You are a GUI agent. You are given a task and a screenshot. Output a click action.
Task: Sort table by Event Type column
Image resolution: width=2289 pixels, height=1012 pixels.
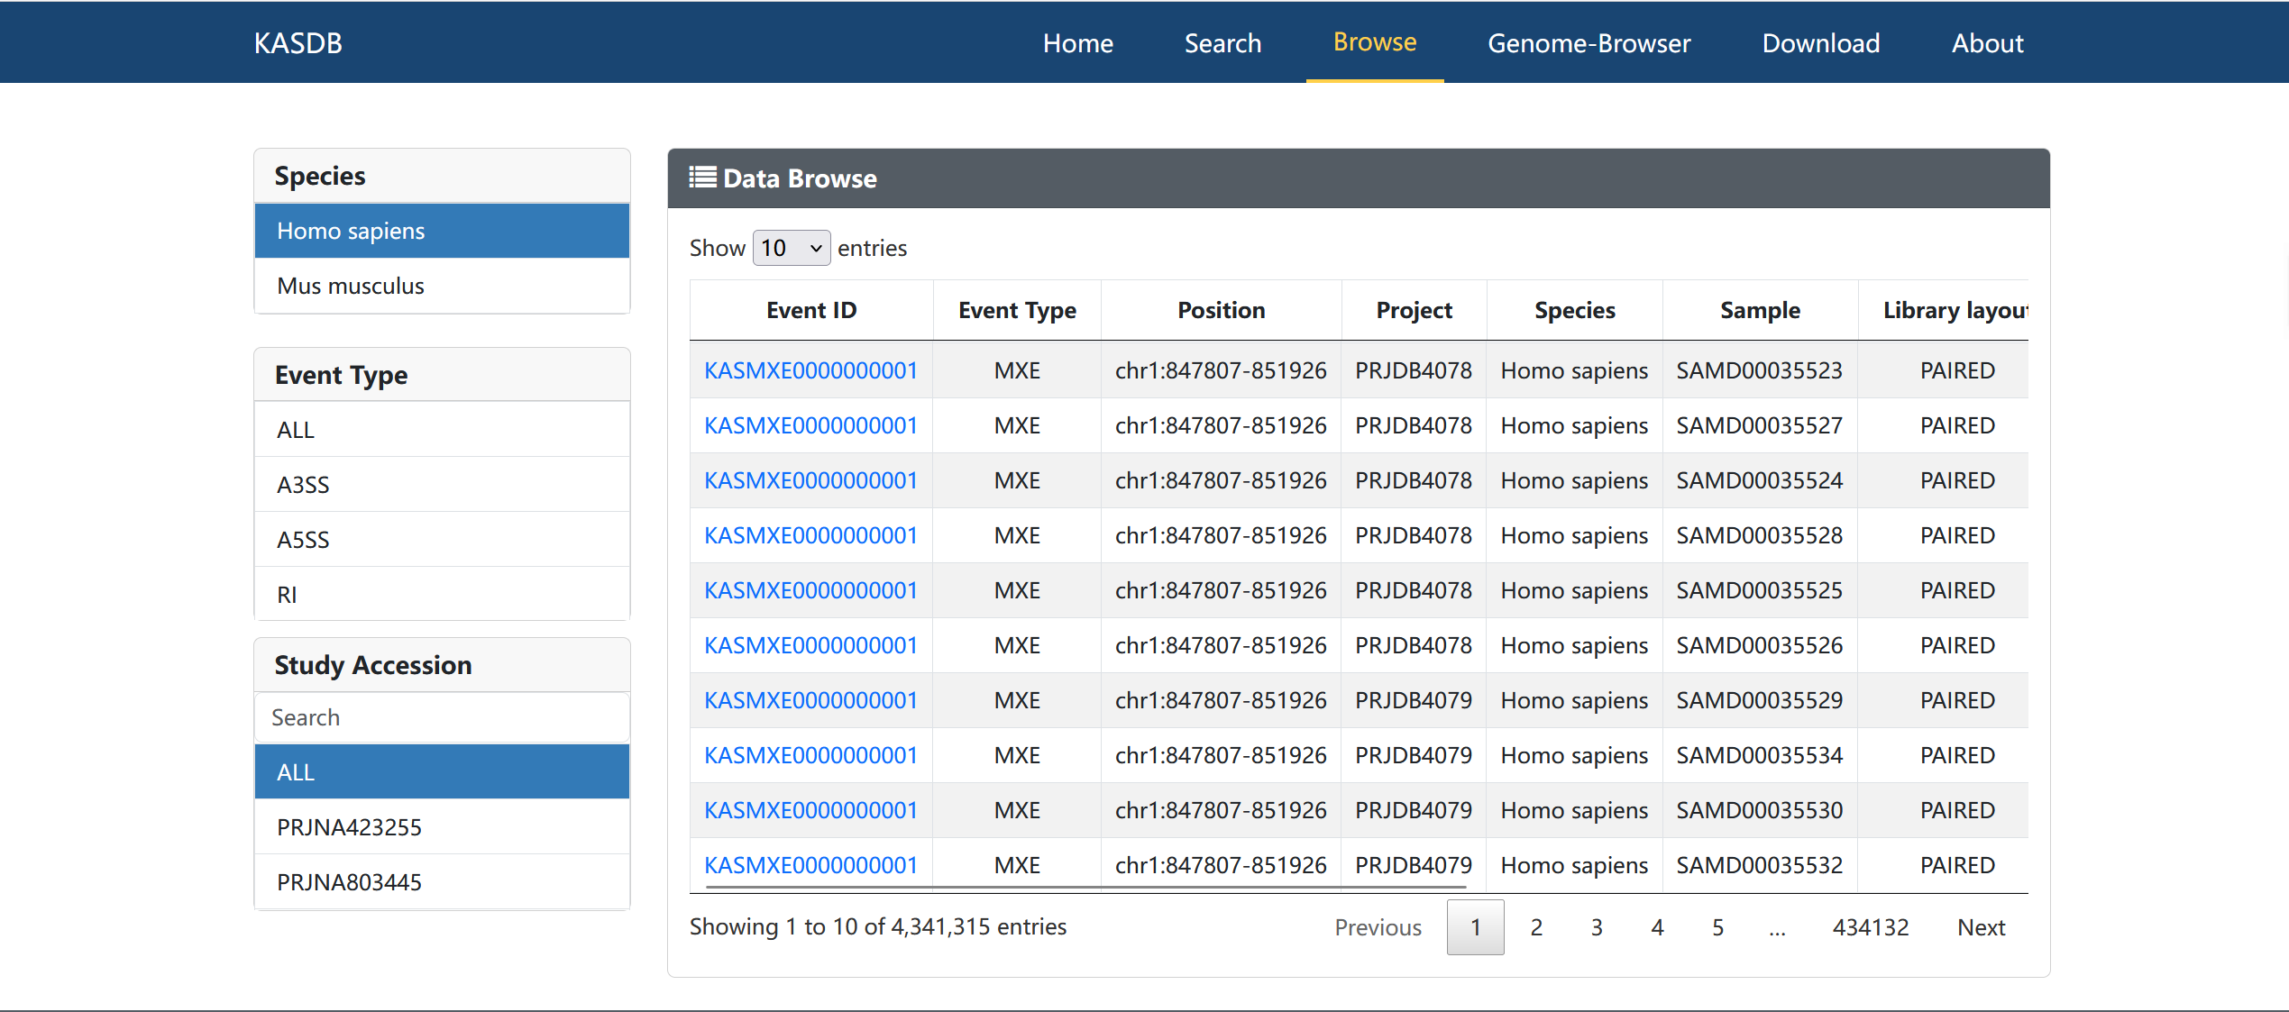point(1017,310)
